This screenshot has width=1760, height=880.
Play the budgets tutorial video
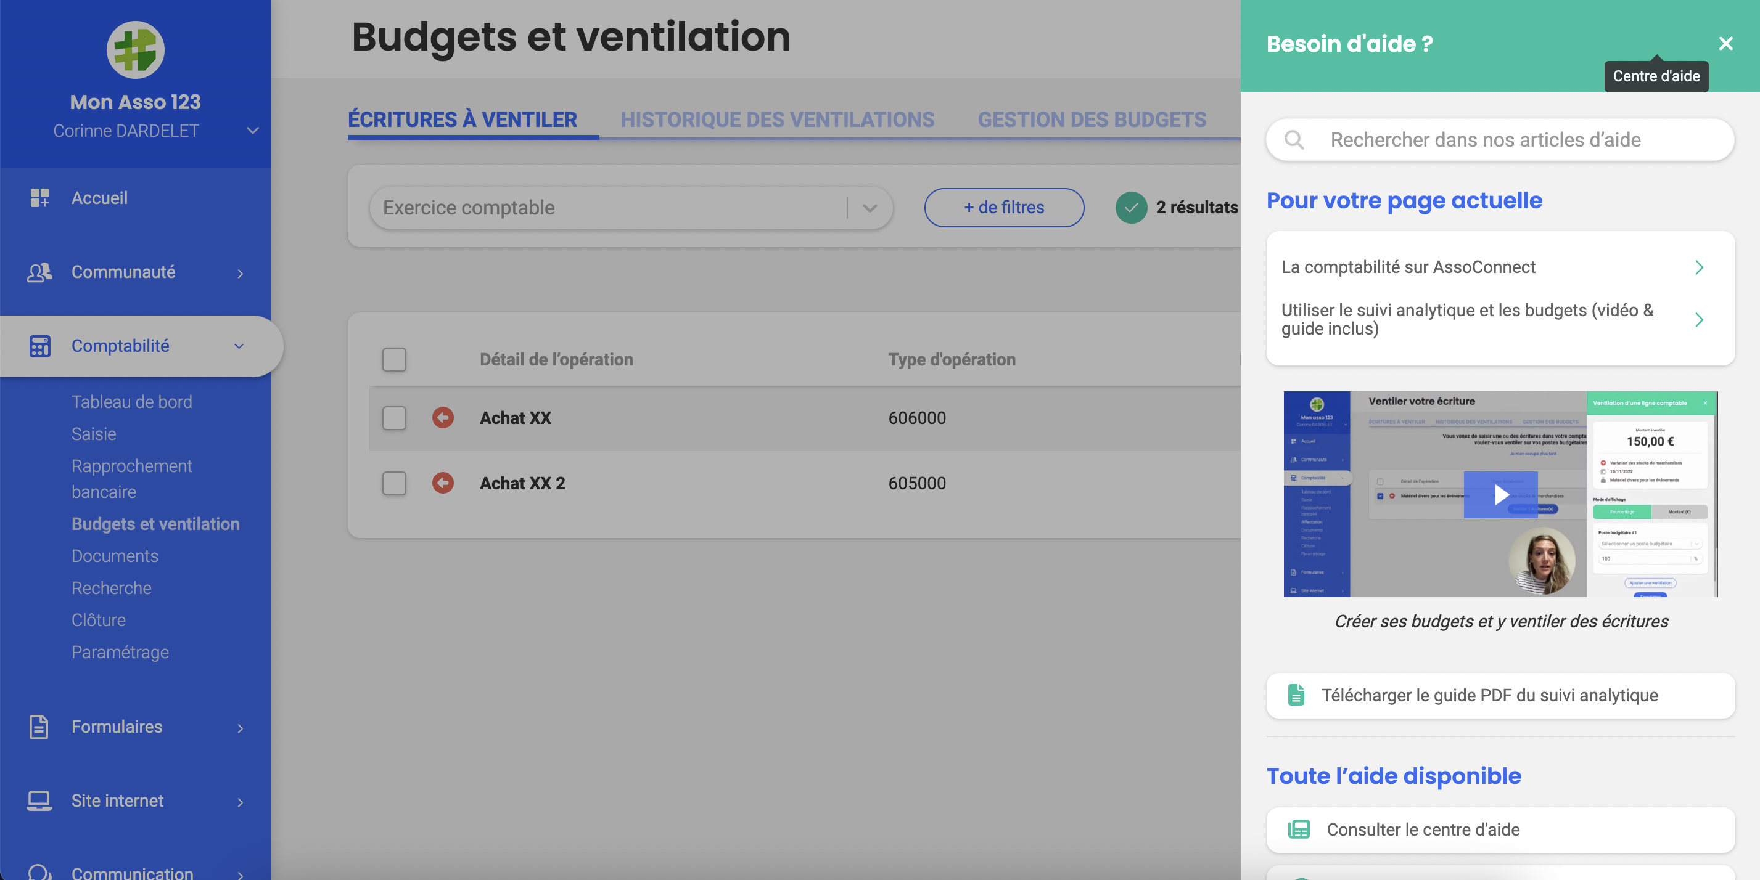(1500, 494)
